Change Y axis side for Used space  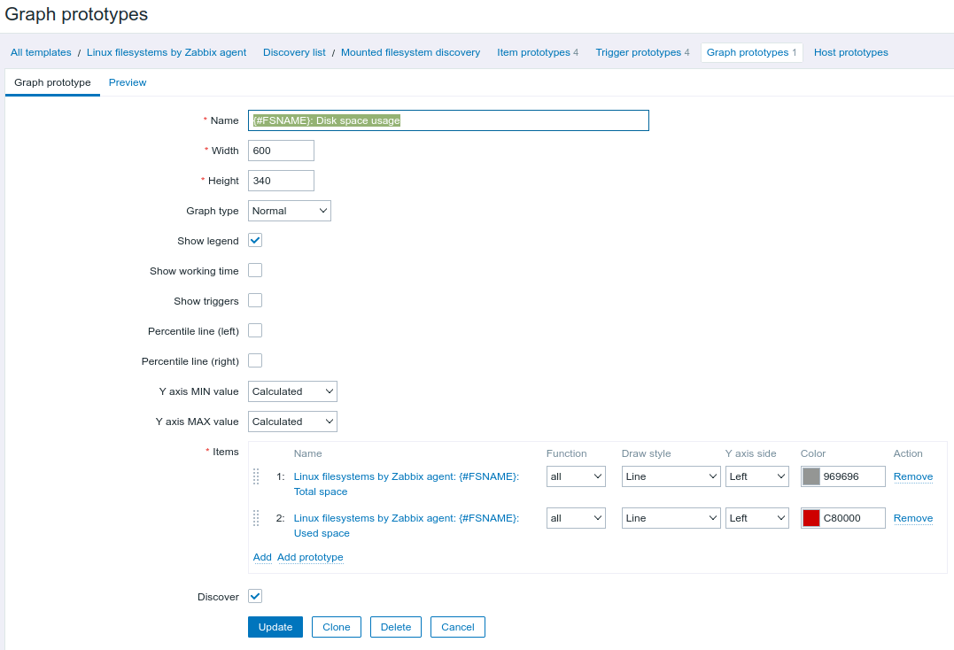[x=756, y=518]
